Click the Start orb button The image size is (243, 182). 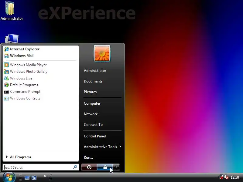point(9,177)
